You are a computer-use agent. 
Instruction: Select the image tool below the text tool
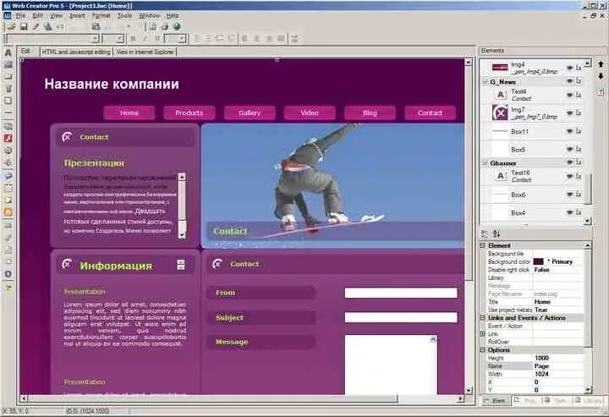pos(8,65)
